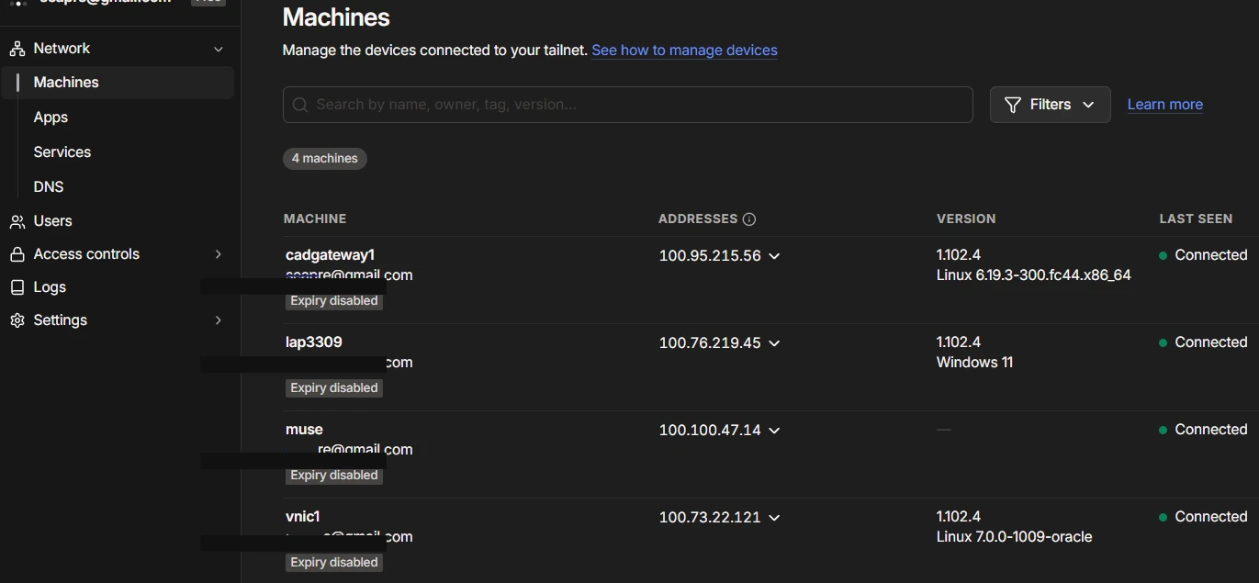Image resolution: width=1259 pixels, height=583 pixels.
Task: Click the machine search field
Action: (x=627, y=105)
